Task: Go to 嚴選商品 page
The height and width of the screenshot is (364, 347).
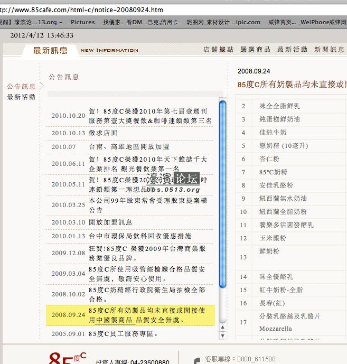Action: 255,50
